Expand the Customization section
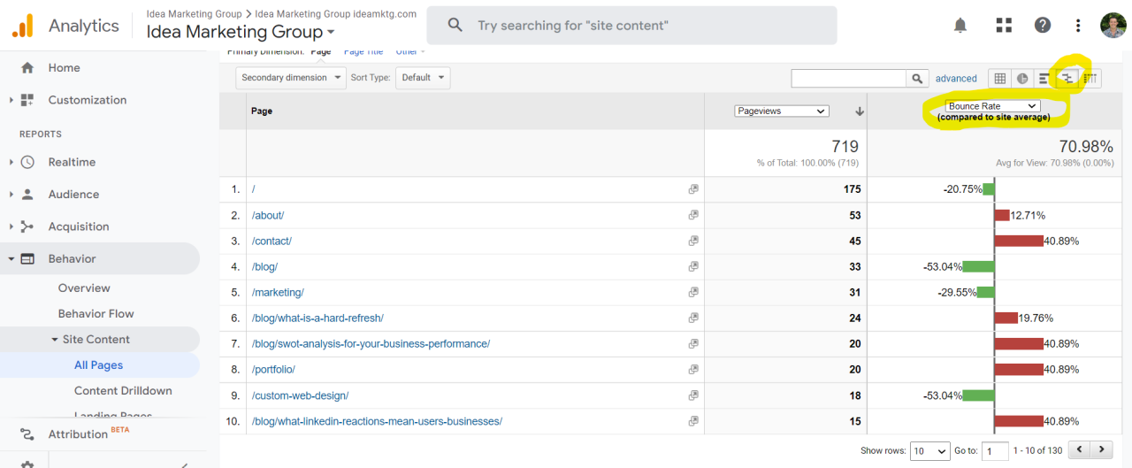Viewport: 1132px width, 468px height. point(11,100)
